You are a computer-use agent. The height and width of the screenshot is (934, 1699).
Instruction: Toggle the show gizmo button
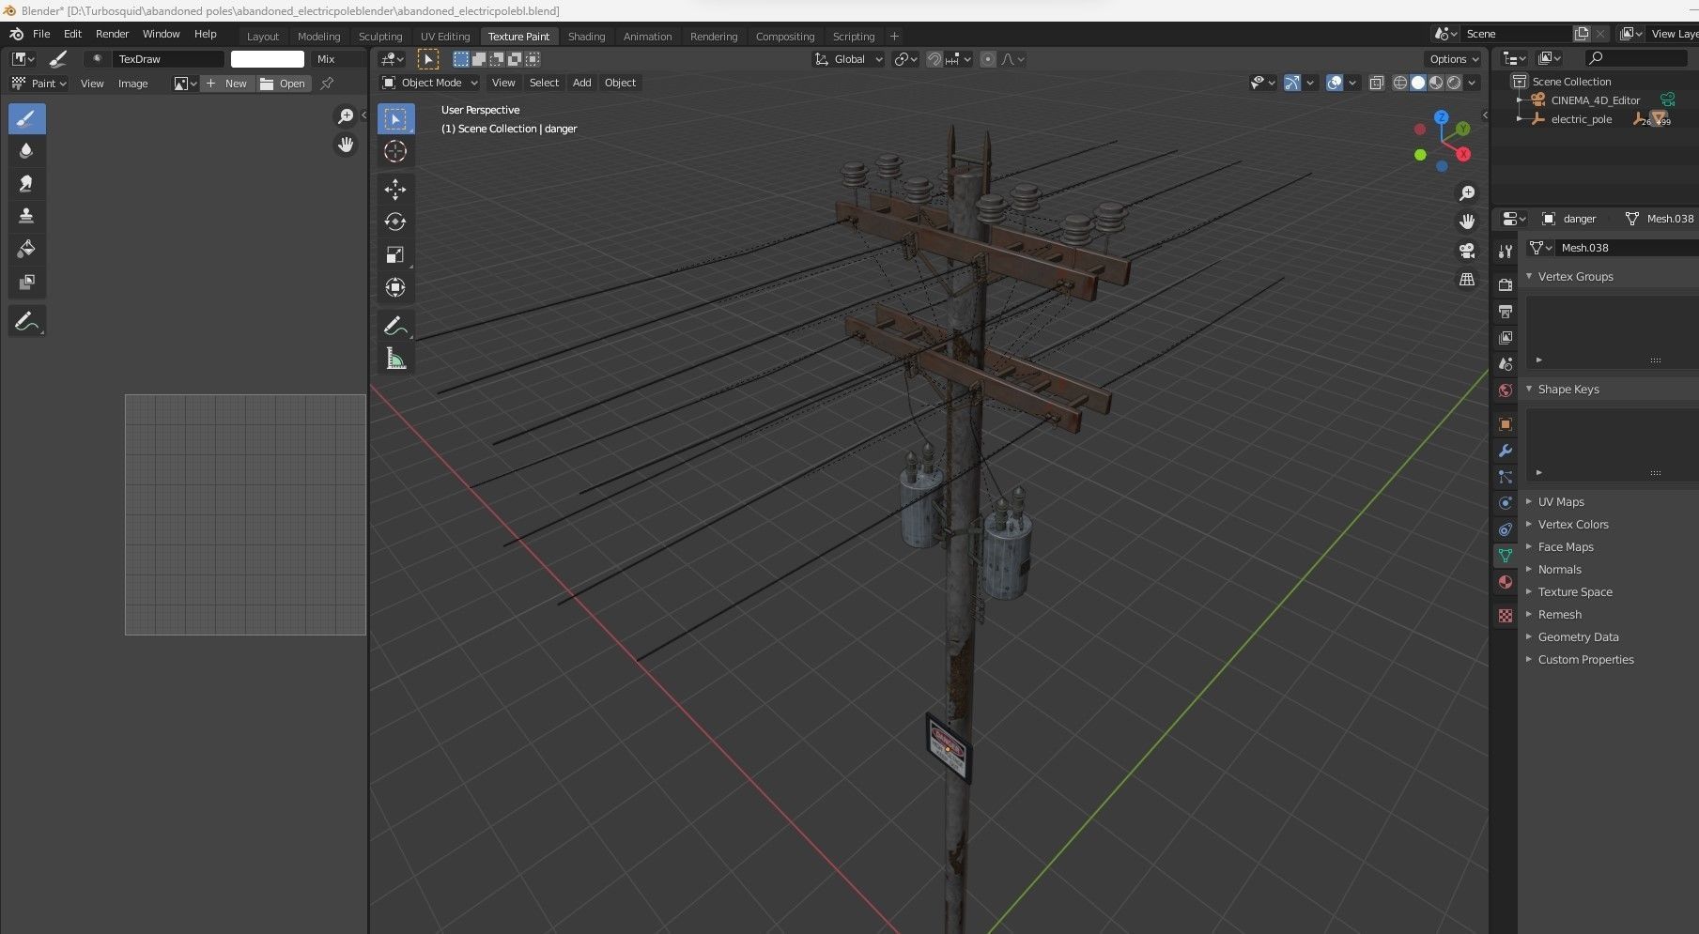coord(1292,83)
